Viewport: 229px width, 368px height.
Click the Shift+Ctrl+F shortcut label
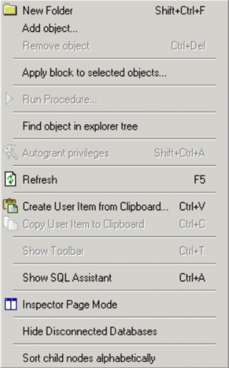point(180,10)
